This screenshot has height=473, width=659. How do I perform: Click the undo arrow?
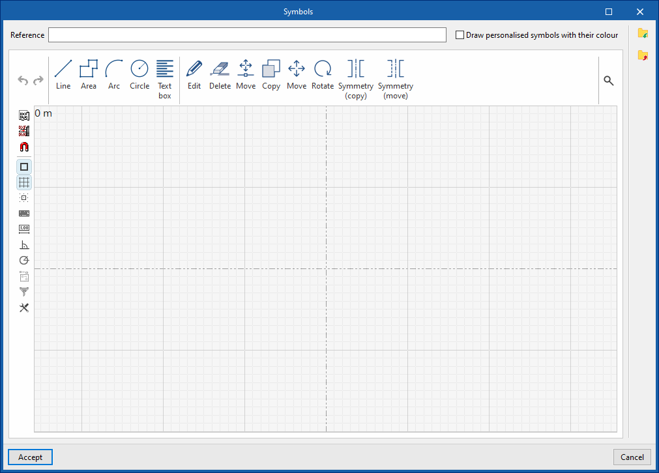23,80
